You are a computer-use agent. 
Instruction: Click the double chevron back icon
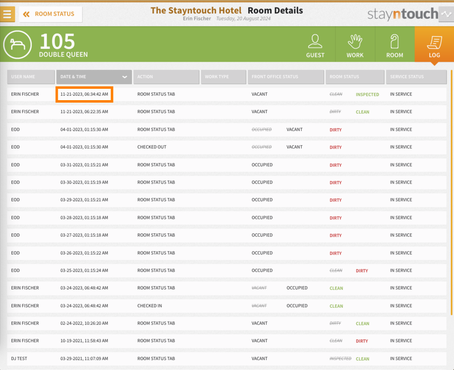click(26, 14)
